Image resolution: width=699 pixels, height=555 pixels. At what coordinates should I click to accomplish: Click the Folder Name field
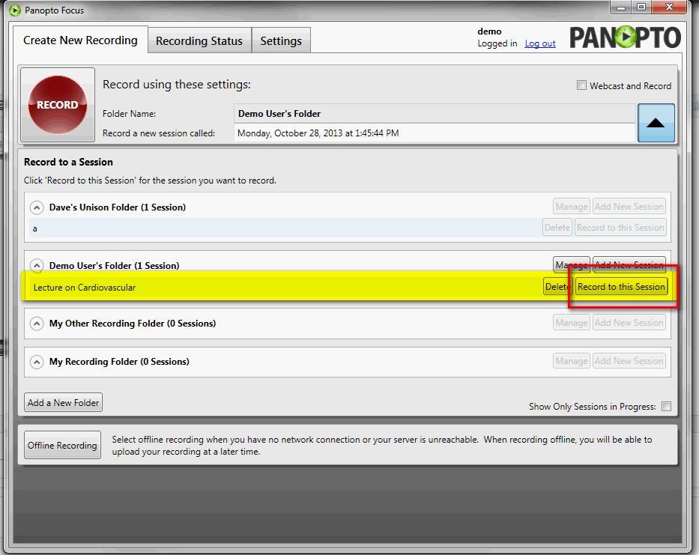(x=435, y=114)
